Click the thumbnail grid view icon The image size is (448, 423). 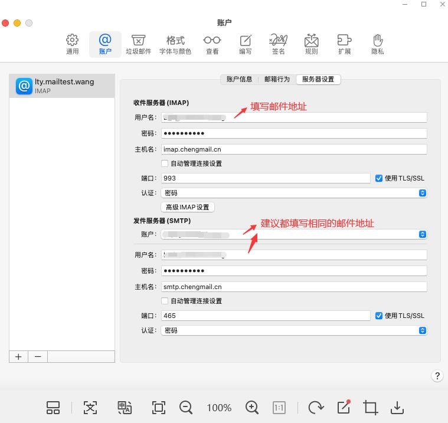(53, 408)
